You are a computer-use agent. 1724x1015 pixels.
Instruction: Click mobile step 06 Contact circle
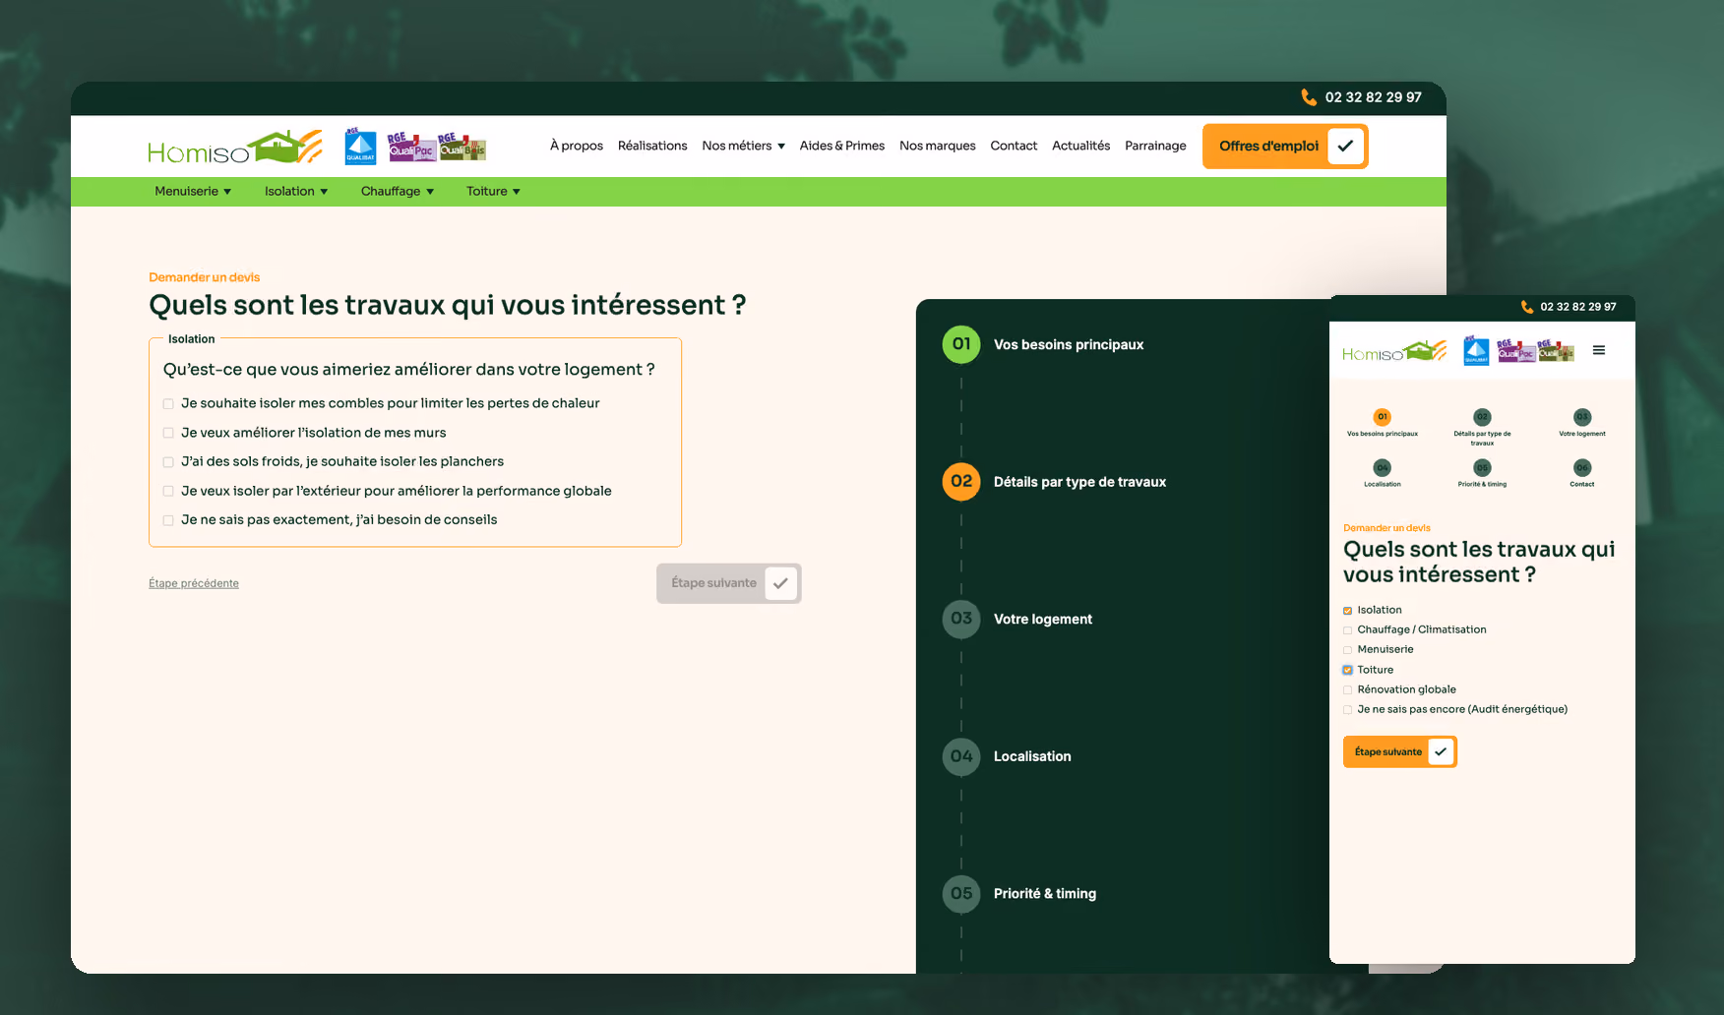point(1582,467)
